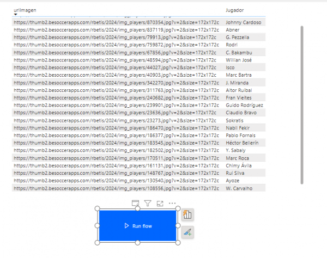The image size is (327, 258).
Task: Select the Chimy Ávila cell
Action: tap(239, 165)
